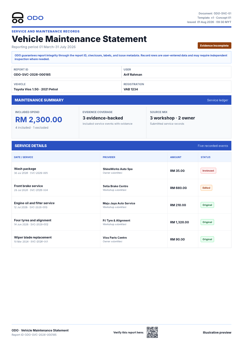243x344 pixels.
Task: Click the 'Evidence incomplete' badge
Action: pos(214,45)
